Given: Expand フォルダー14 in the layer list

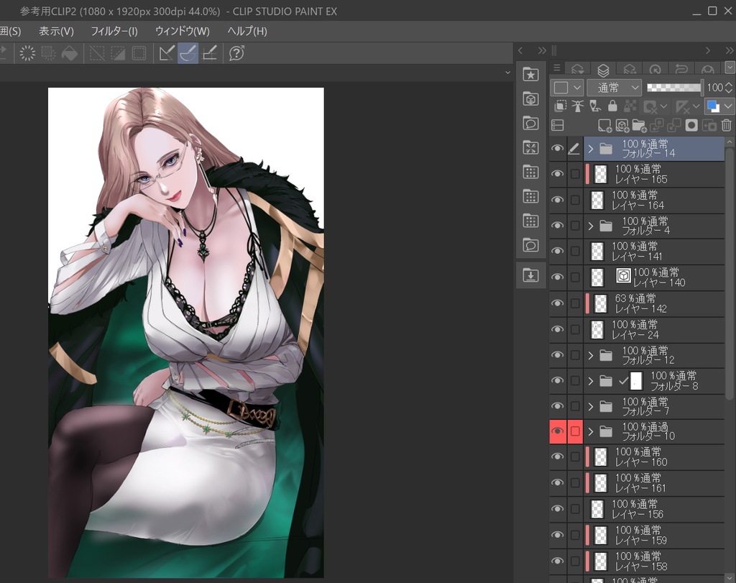Looking at the screenshot, I should pos(589,148).
